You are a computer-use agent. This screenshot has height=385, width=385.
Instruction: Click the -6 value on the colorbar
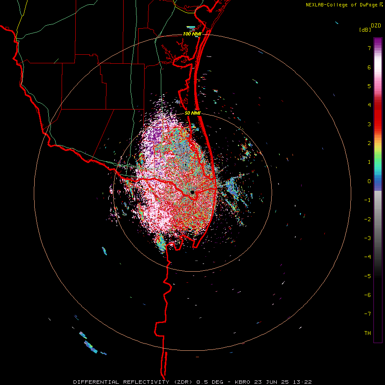367,295
